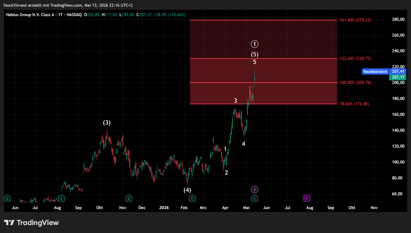Click the 280,00 price axis label
This screenshot has width=411, height=233.
pos(399,19)
